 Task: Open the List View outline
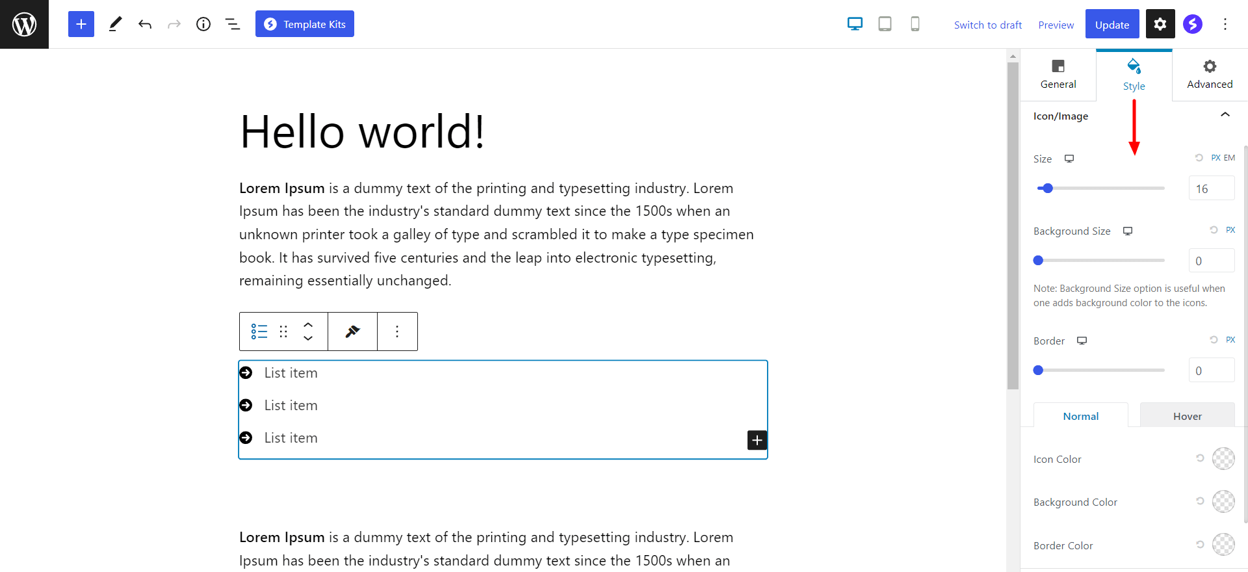click(x=233, y=24)
